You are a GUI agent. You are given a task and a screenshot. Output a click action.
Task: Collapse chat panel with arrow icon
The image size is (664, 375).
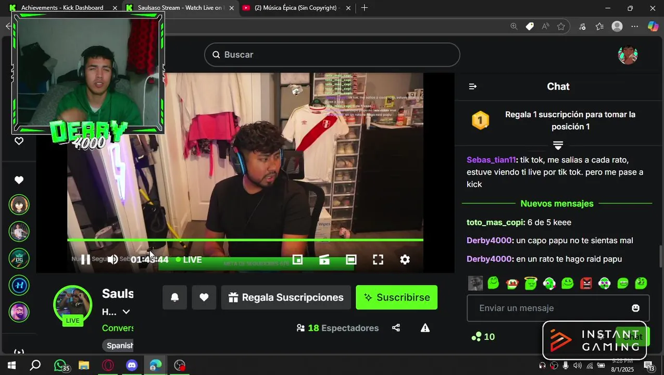point(473,86)
